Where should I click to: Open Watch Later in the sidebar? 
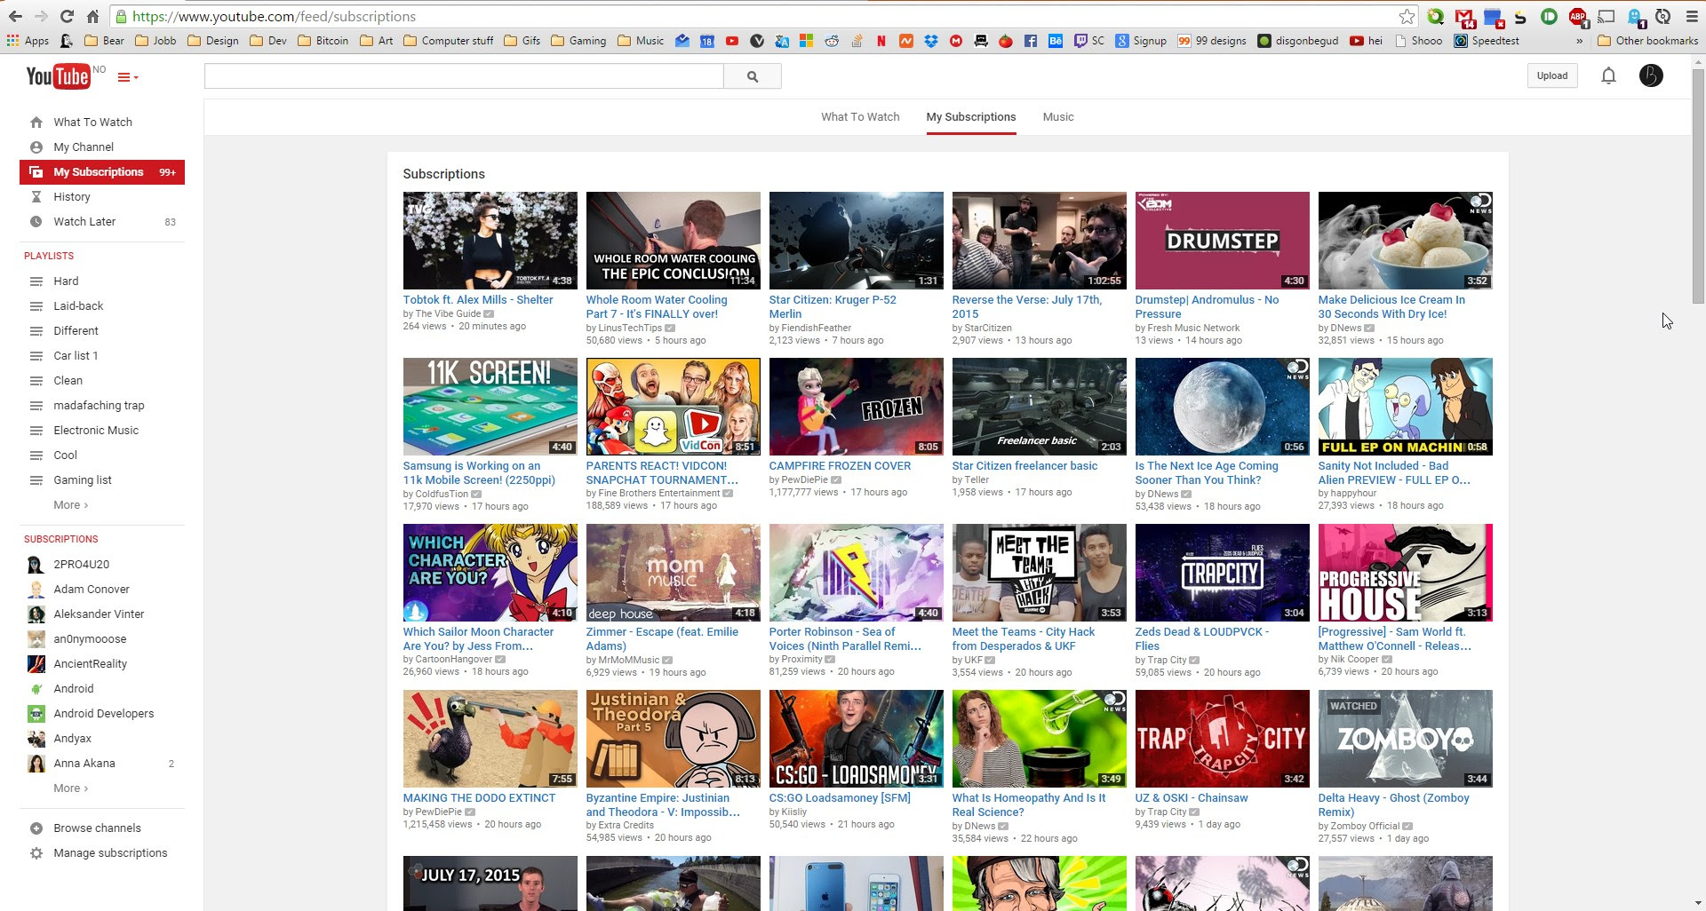(102, 222)
